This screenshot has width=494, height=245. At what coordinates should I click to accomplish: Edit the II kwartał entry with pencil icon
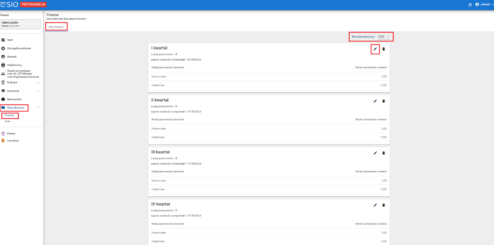[375, 101]
